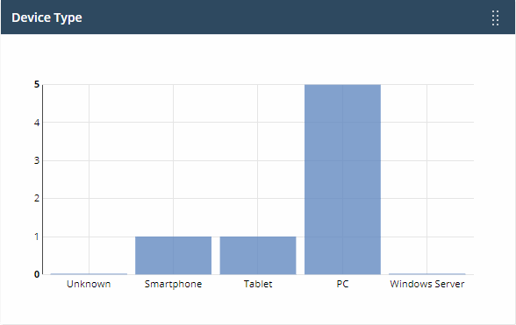The height and width of the screenshot is (325, 516).
Task: Click the y-axis value 5 label
Action: (37, 85)
